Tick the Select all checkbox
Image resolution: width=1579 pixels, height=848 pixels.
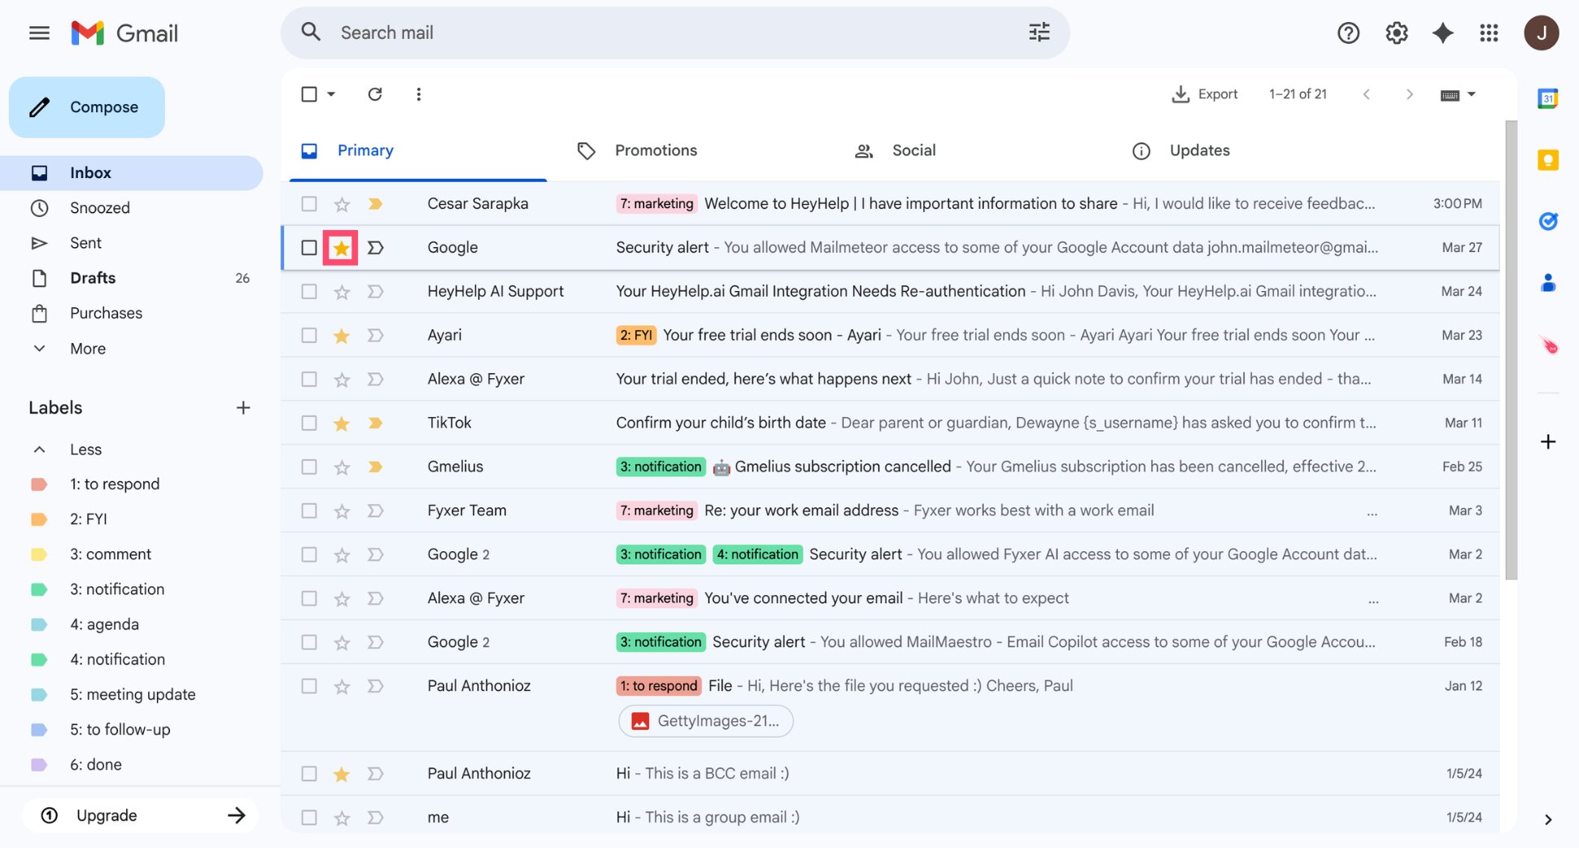coord(309,94)
